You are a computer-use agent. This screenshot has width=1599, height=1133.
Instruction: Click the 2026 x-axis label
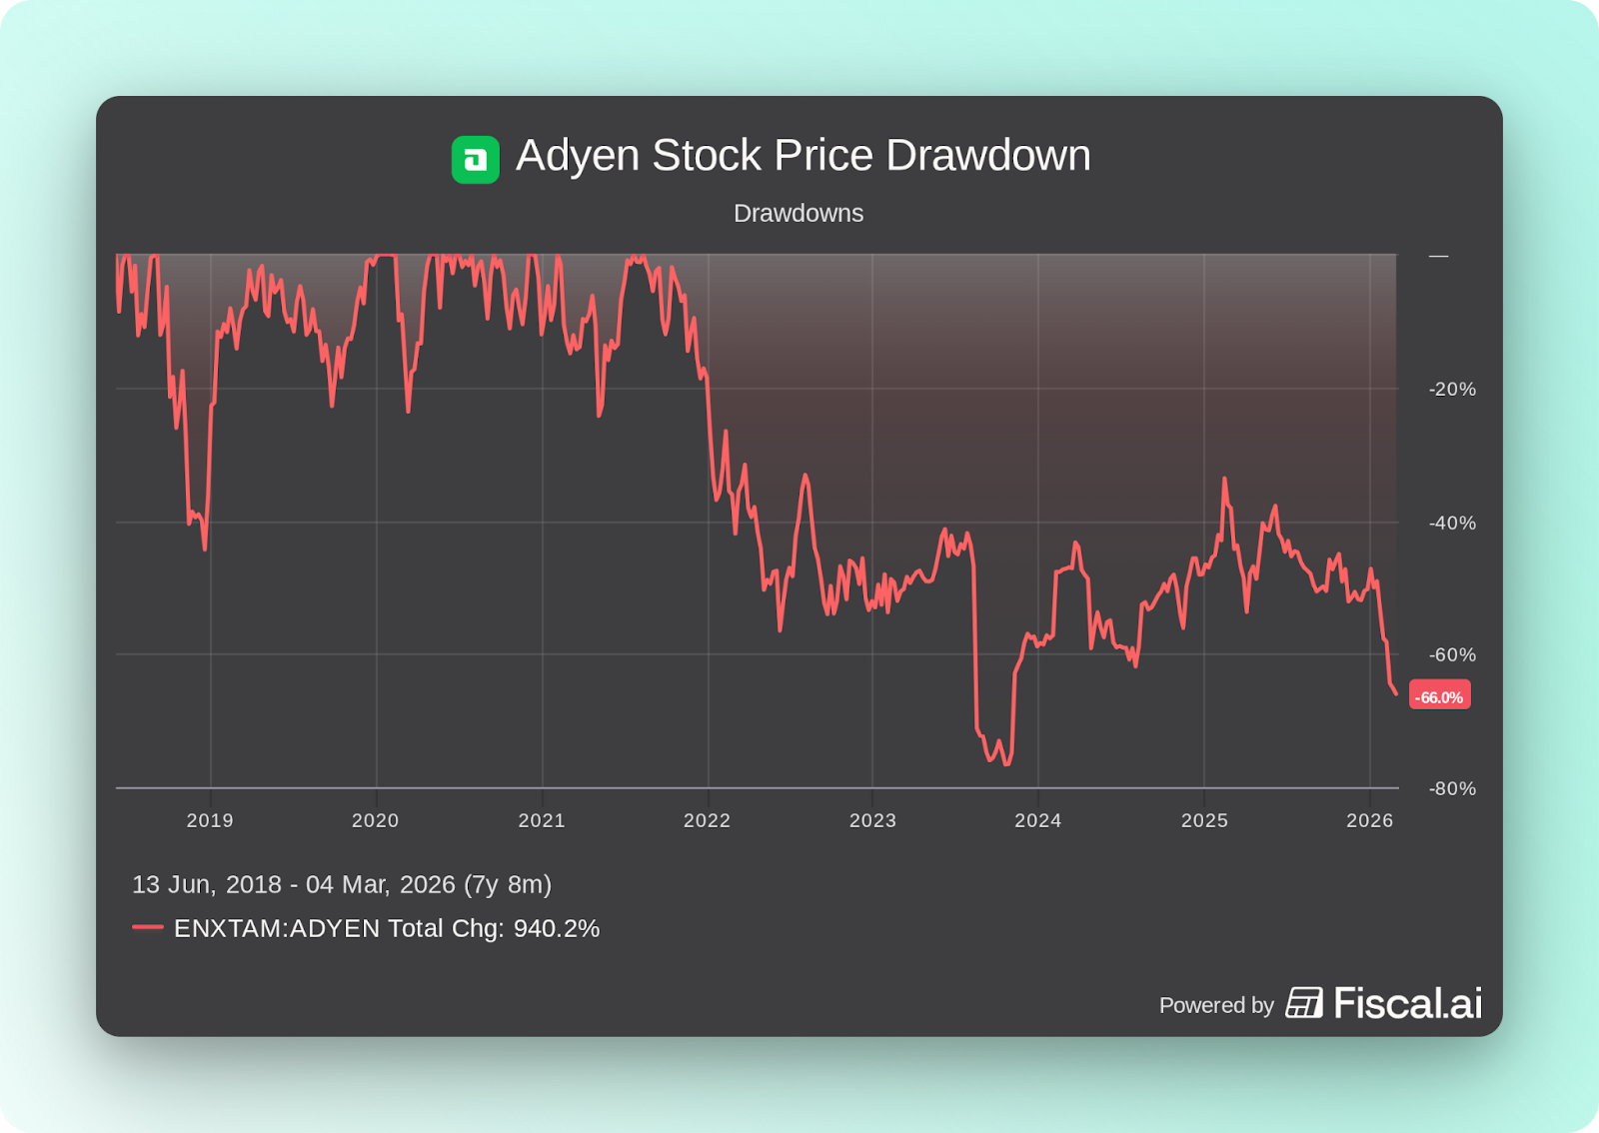pos(1369,820)
